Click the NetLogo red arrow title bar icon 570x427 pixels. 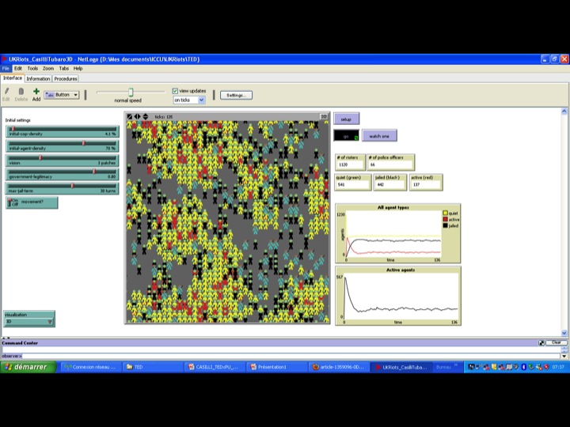(x=5, y=59)
